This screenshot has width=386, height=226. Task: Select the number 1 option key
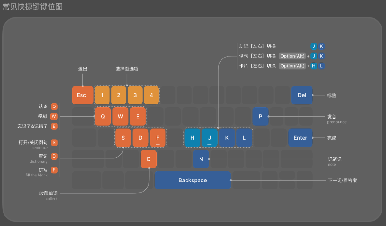[102, 95]
